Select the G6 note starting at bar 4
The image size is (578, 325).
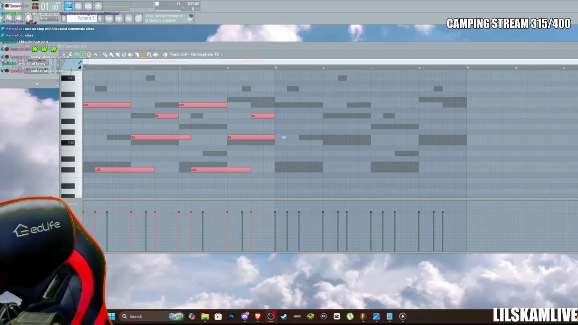click(251, 137)
